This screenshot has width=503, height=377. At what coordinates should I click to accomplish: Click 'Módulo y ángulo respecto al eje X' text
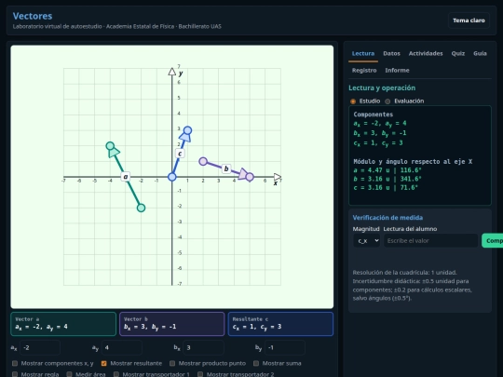coord(413,162)
